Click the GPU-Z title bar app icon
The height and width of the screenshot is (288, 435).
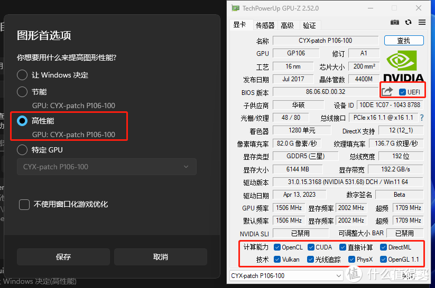(x=236, y=8)
